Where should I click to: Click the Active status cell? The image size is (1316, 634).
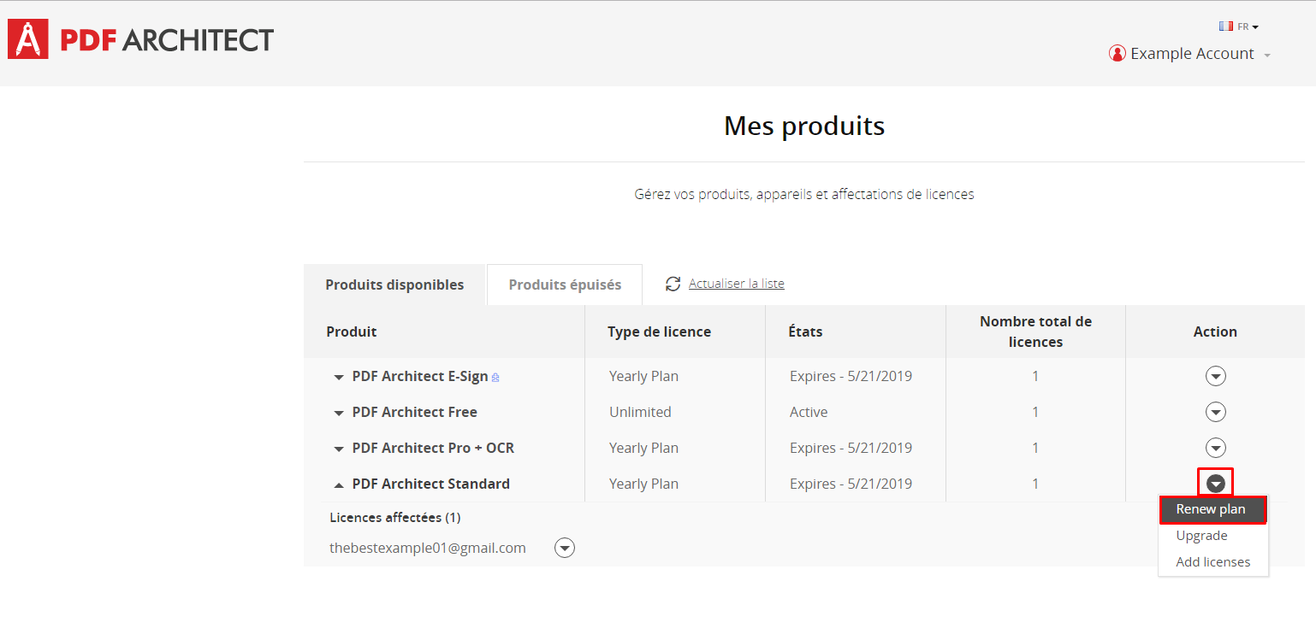(809, 412)
